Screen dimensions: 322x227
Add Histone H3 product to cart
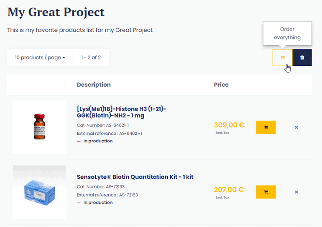266,127
